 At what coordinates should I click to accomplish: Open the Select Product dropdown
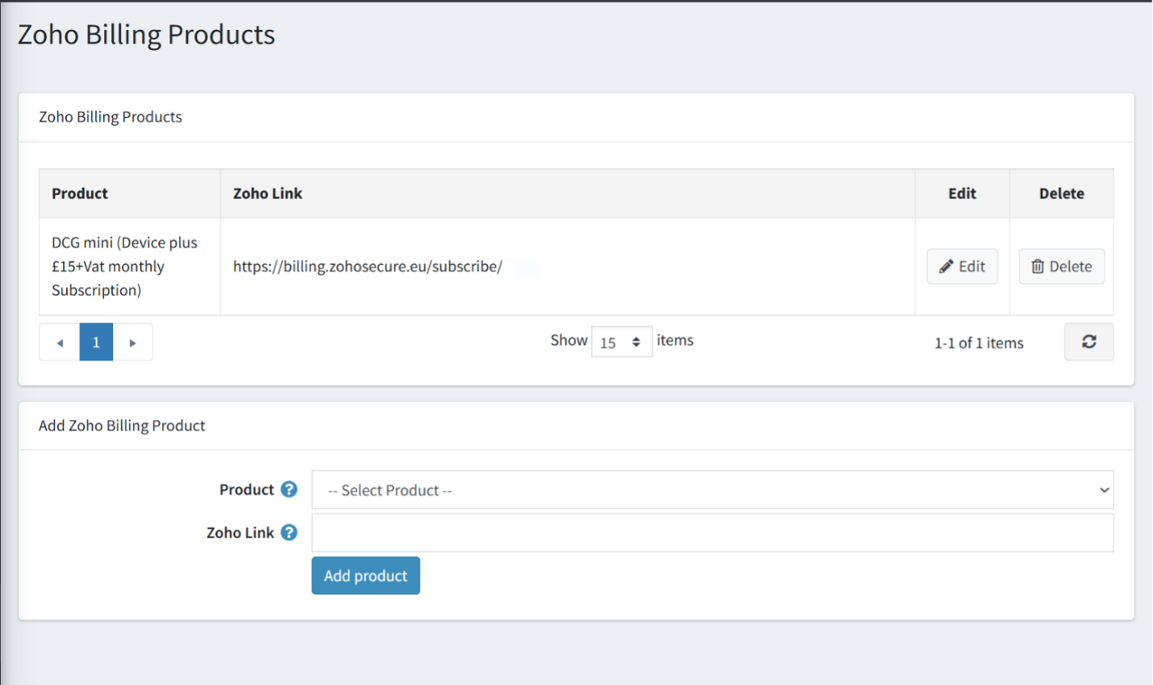tap(713, 490)
